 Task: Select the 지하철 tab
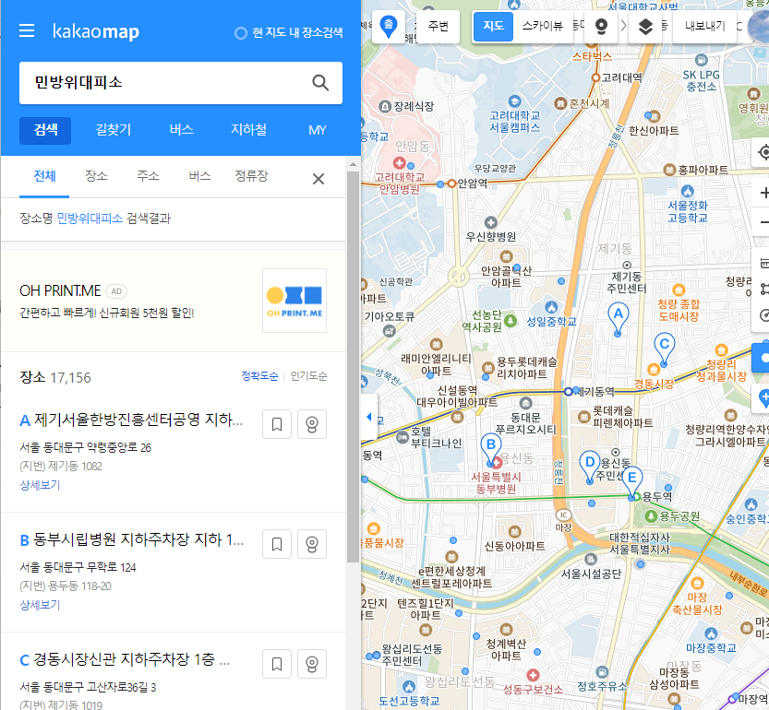[x=249, y=130]
